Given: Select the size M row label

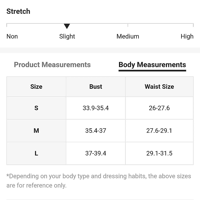Looking at the screenshot, I should [36, 130].
